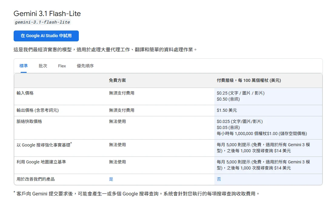This screenshot has height=203, width=328.
Task: Switch to the 優先順序 tab
Action: point(85,66)
